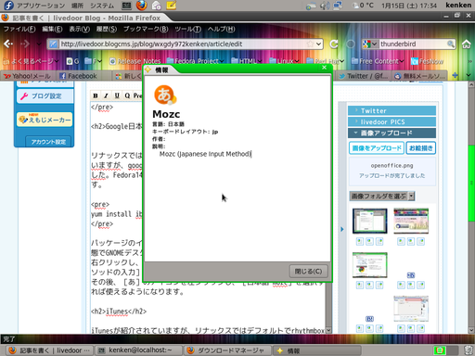
Task: Click the volume speaker icon in panel
Action: tap(325, 6)
